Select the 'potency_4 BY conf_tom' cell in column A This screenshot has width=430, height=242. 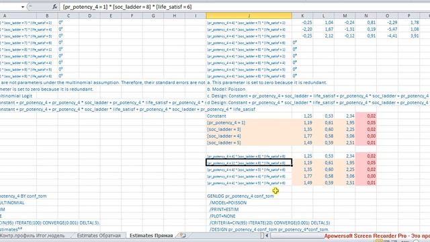(x=24, y=196)
